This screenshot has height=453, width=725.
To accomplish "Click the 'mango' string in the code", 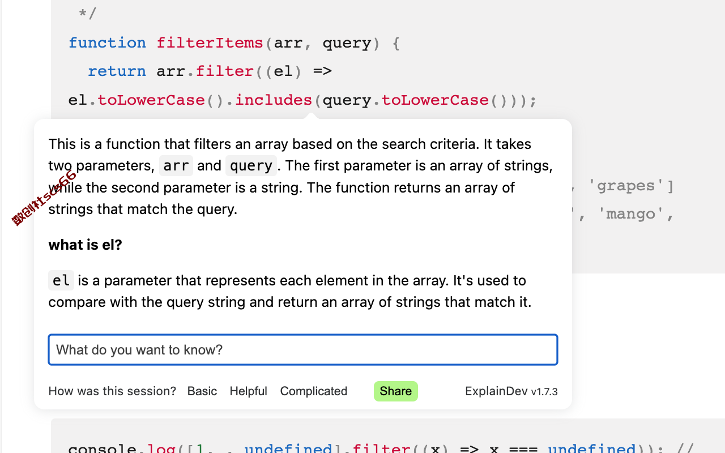I will (631, 214).
